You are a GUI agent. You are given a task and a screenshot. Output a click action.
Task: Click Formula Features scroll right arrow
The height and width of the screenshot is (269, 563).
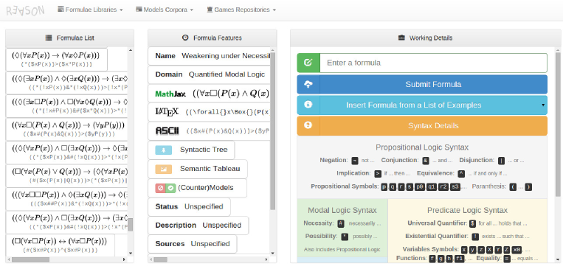266,259
